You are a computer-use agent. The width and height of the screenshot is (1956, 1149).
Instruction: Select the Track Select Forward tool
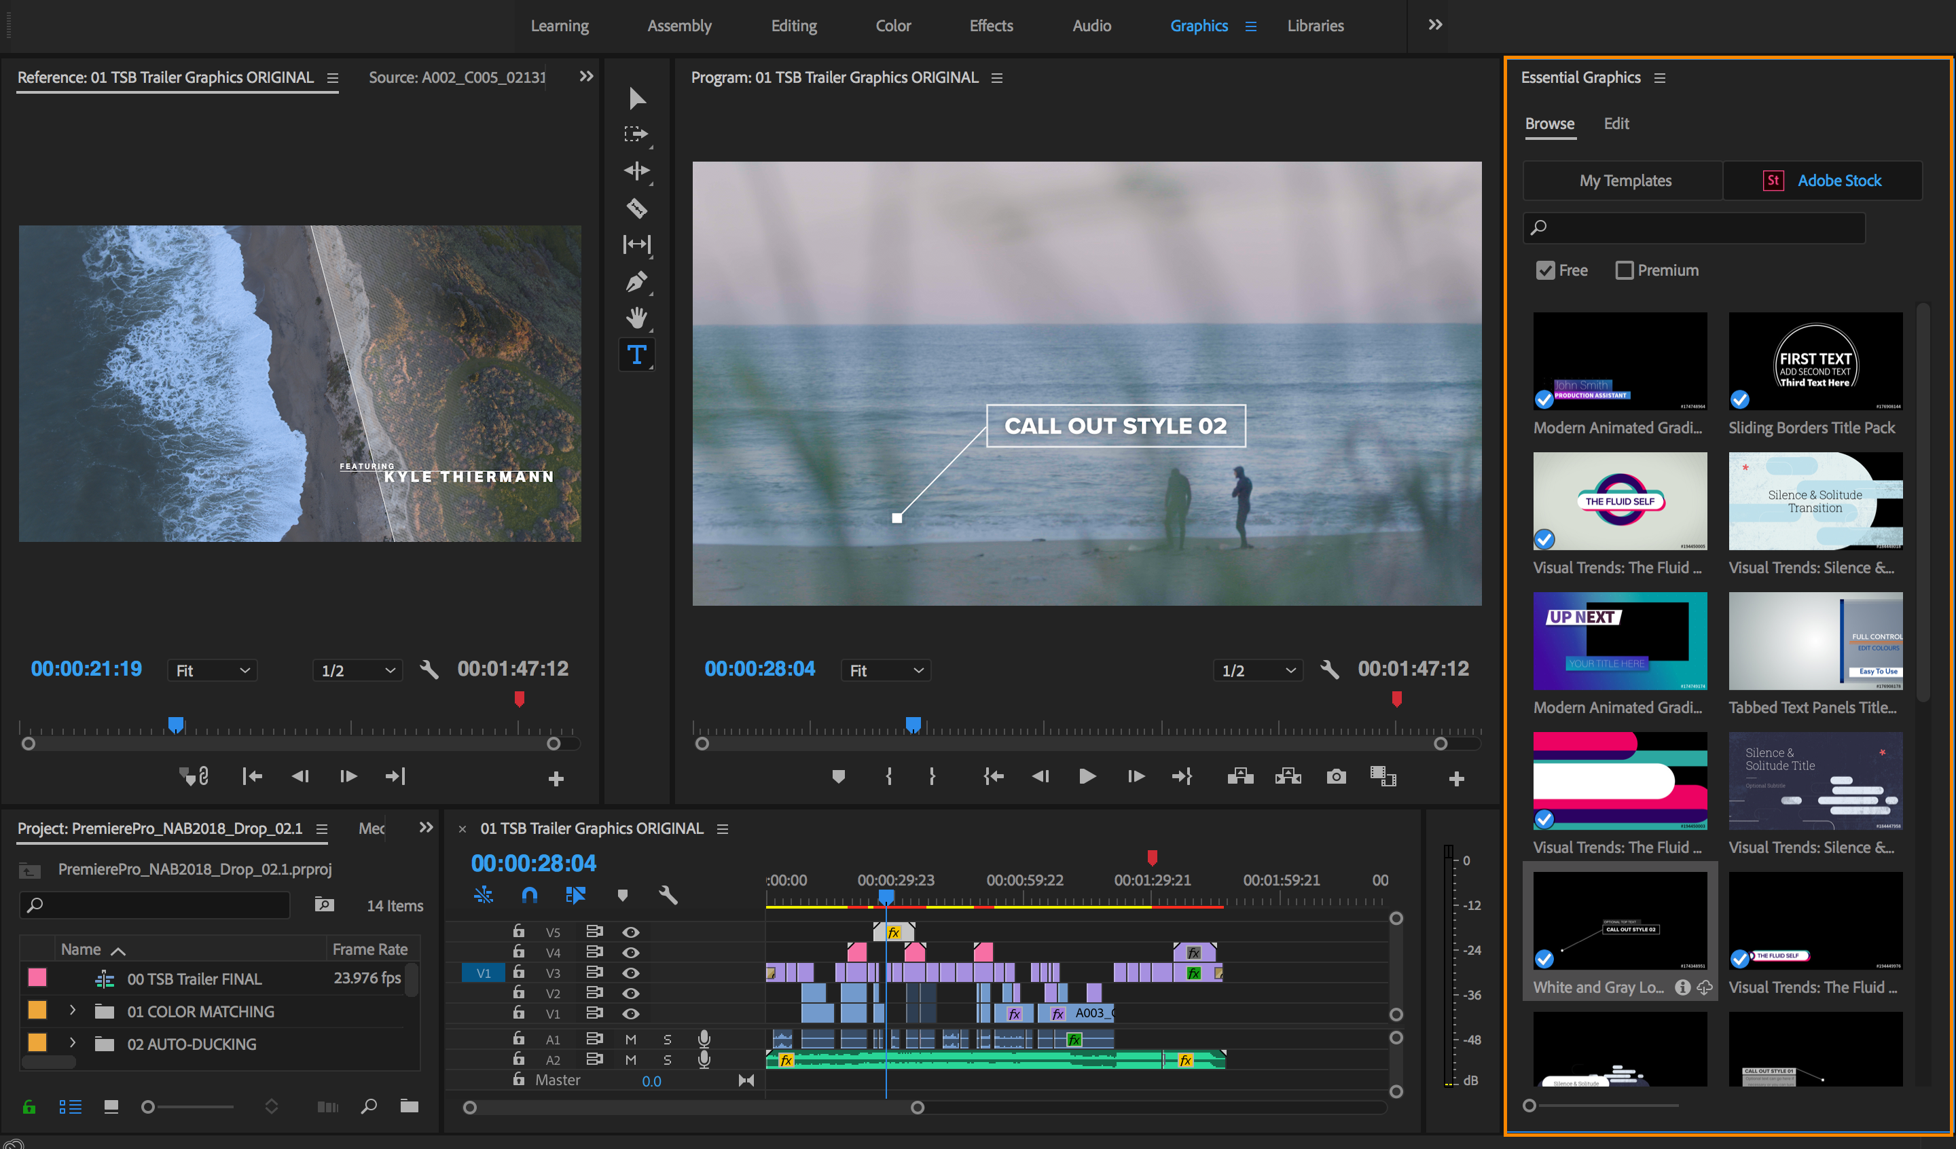639,132
